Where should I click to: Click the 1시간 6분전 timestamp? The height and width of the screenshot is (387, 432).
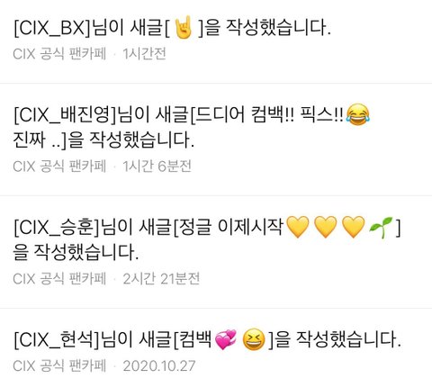(157, 166)
